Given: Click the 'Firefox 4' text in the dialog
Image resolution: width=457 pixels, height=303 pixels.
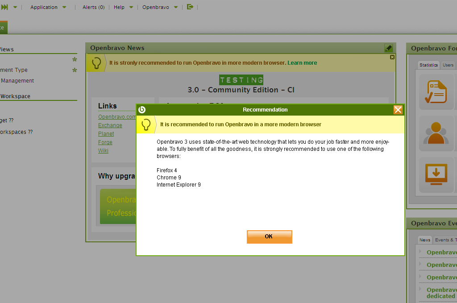Looking at the screenshot, I should coord(167,170).
